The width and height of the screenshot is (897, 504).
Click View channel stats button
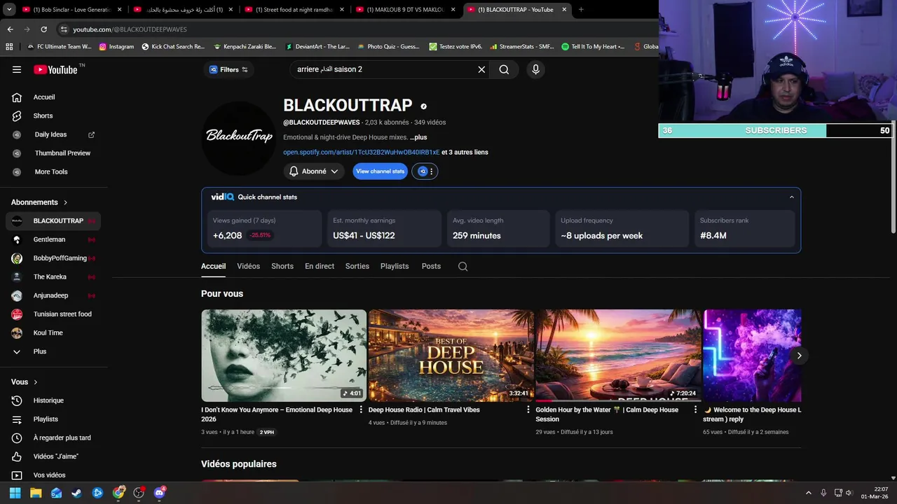(380, 171)
